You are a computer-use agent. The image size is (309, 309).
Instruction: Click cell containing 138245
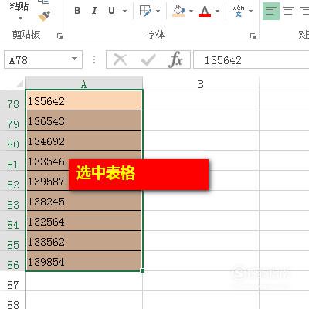[x=84, y=201]
